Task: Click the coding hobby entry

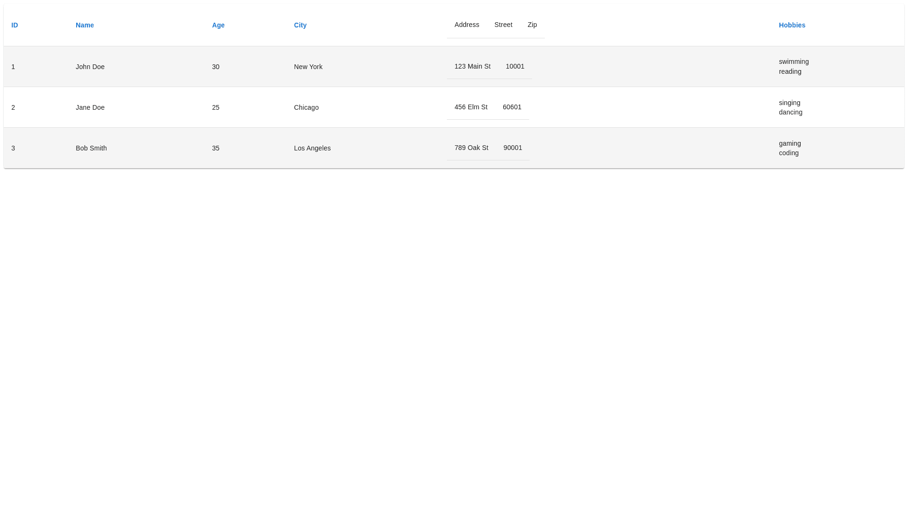Action: tap(788, 153)
